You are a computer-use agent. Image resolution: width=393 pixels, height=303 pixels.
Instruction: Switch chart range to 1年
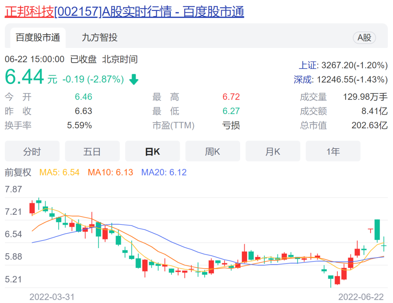point(333,151)
